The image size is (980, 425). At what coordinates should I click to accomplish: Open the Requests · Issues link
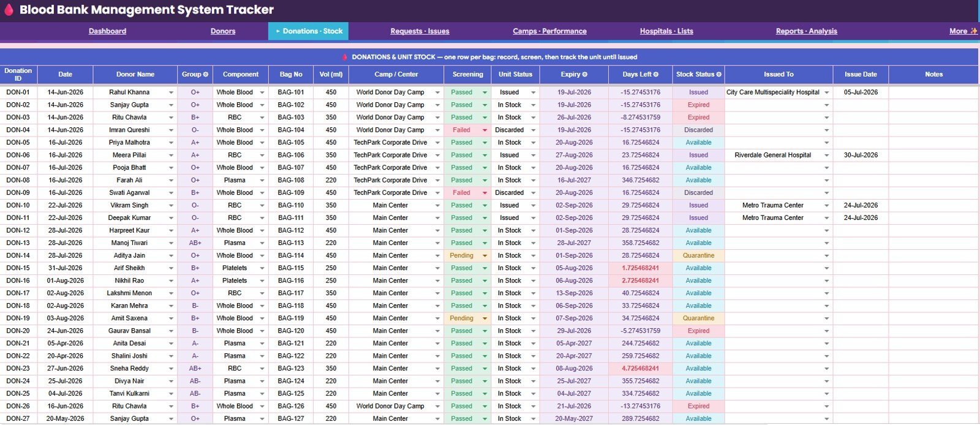click(x=420, y=31)
